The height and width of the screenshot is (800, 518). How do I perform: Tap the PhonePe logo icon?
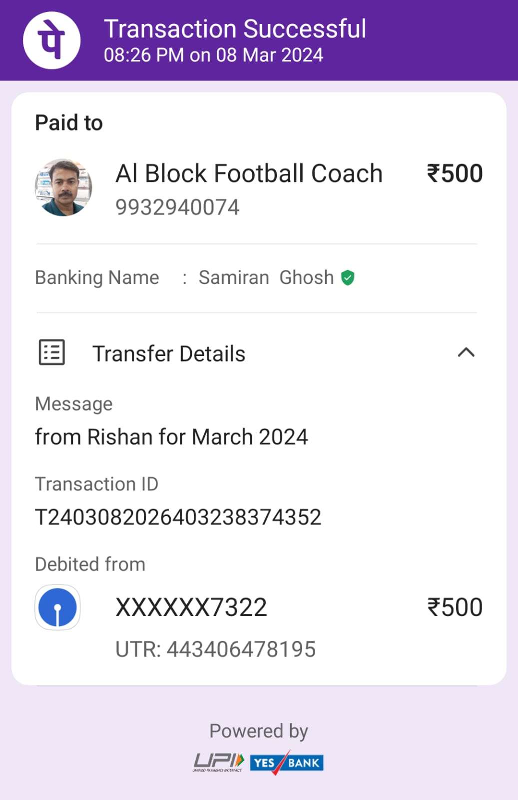click(x=52, y=40)
